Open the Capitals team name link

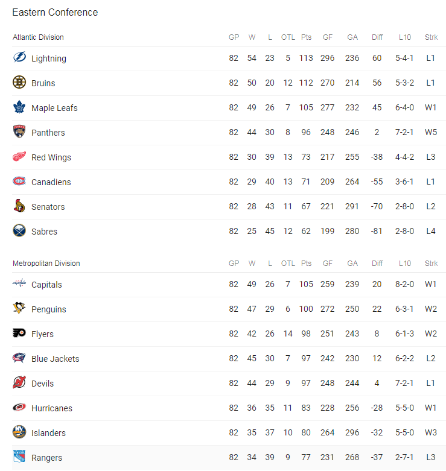pyautogui.click(x=46, y=285)
